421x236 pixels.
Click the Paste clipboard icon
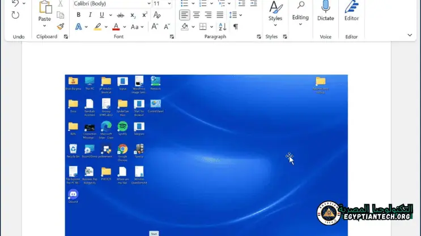(x=45, y=7)
